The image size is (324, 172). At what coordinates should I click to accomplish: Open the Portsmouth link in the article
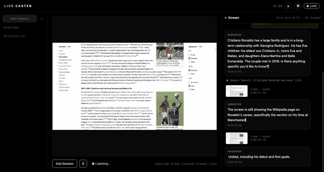tap(120, 47)
